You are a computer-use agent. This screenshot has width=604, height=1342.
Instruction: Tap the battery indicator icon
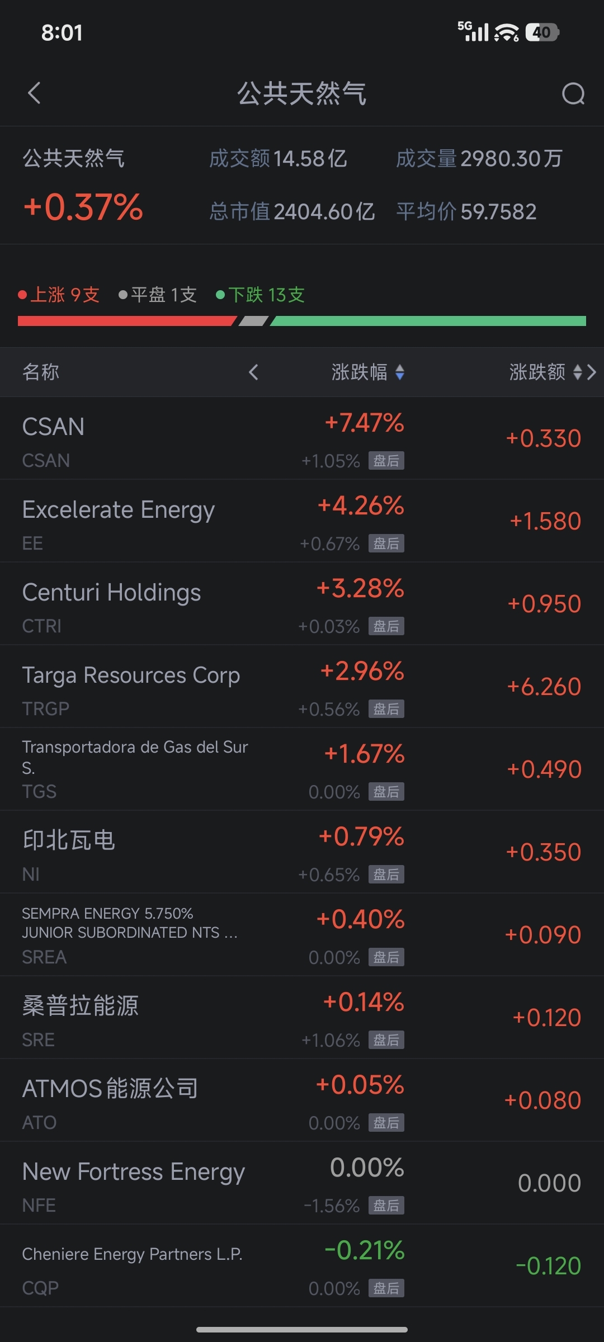pyautogui.click(x=542, y=32)
